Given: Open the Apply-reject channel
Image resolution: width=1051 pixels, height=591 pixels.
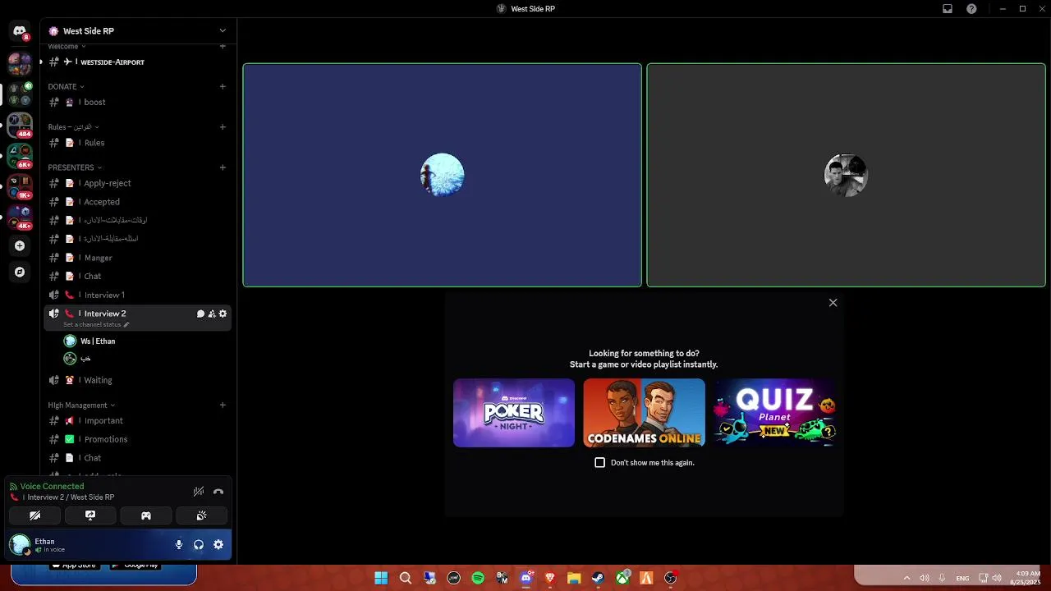Looking at the screenshot, I should coord(137,183).
